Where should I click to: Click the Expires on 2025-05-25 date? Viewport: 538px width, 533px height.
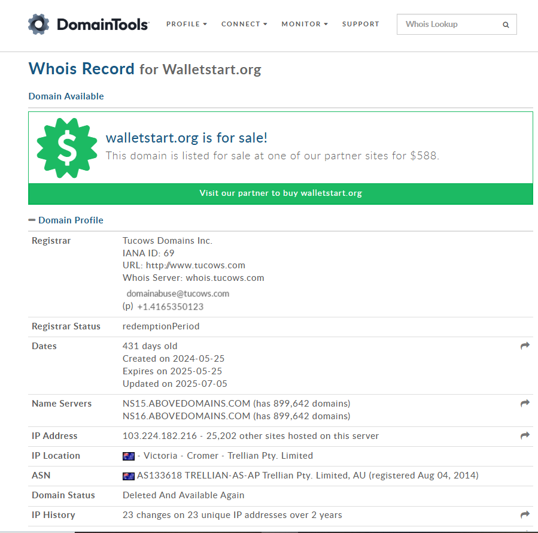pyautogui.click(x=172, y=371)
